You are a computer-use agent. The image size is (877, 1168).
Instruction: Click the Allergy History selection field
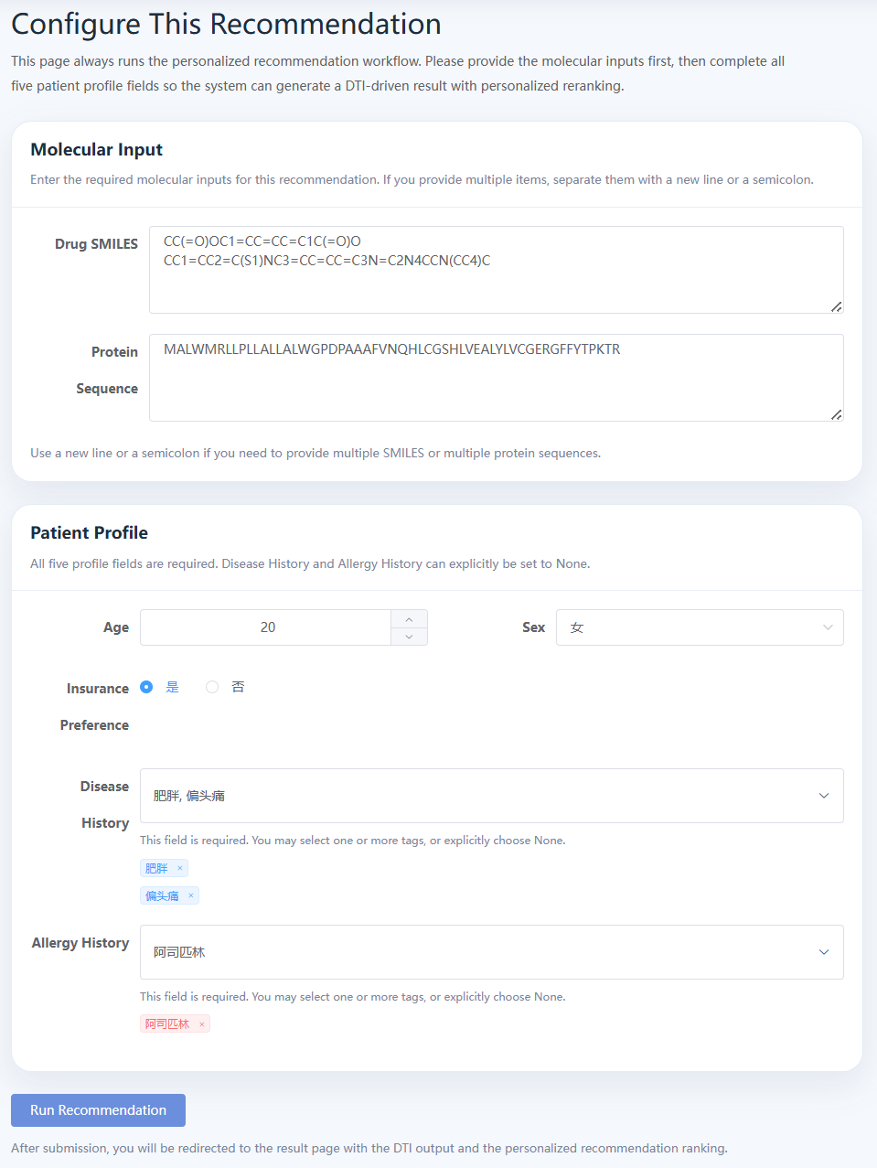(492, 952)
